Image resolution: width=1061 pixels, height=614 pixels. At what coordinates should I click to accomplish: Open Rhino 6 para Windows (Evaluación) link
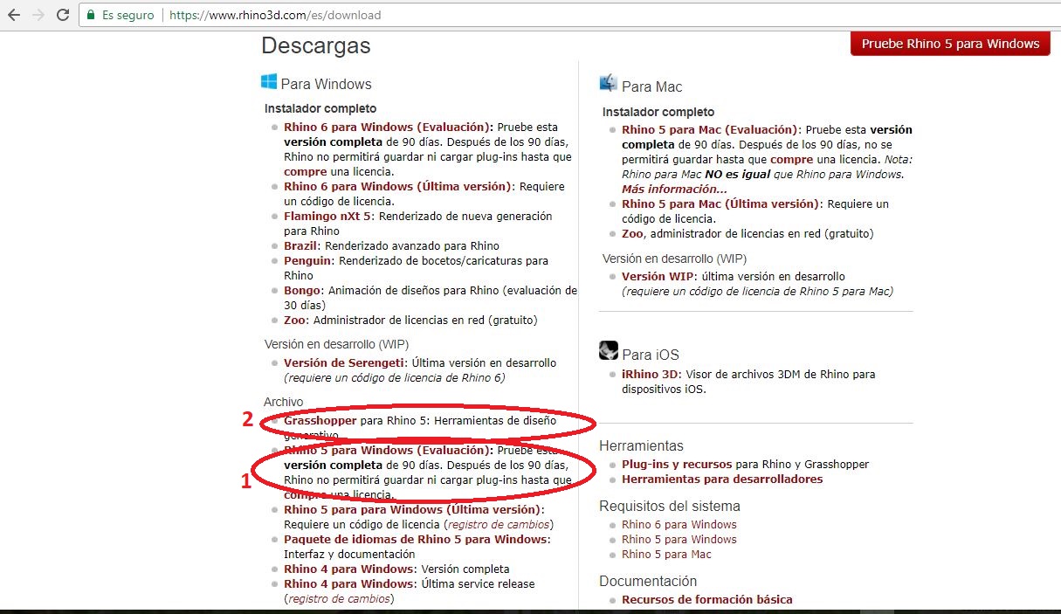point(389,127)
